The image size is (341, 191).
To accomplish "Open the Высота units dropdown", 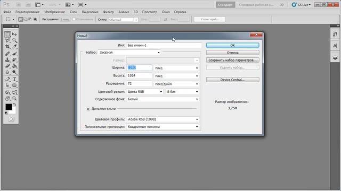I will tap(176, 76).
